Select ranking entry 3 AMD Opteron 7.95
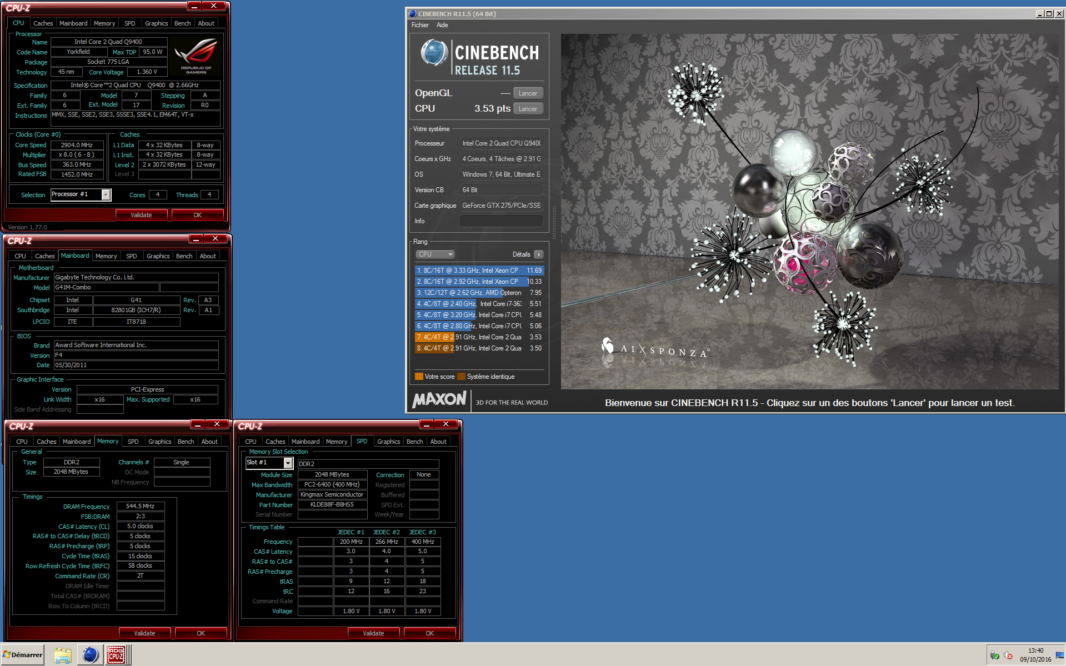 point(479,293)
